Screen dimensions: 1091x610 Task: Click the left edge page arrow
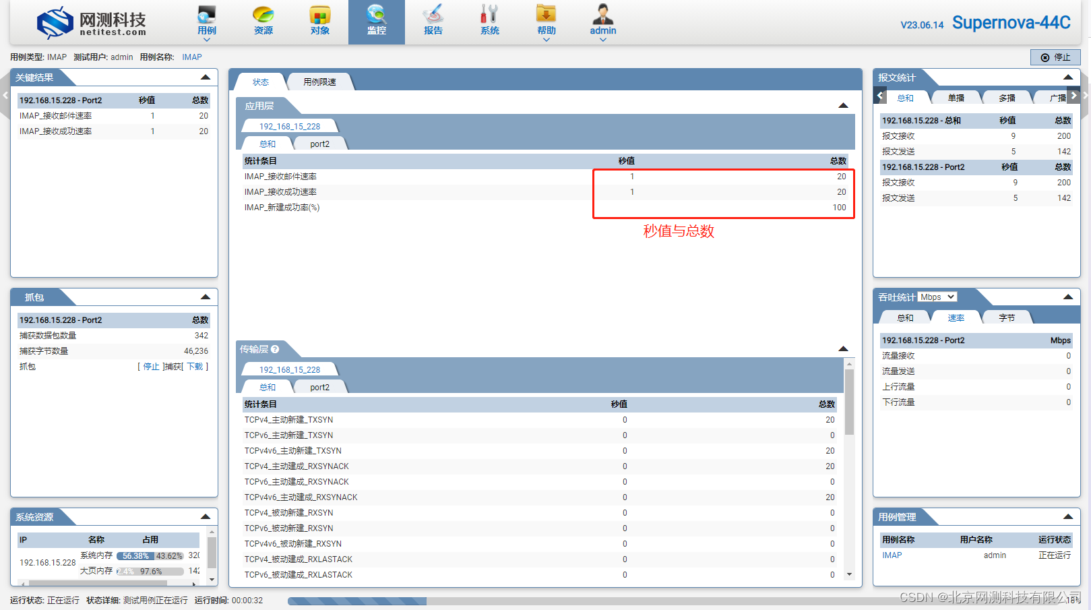(5, 95)
